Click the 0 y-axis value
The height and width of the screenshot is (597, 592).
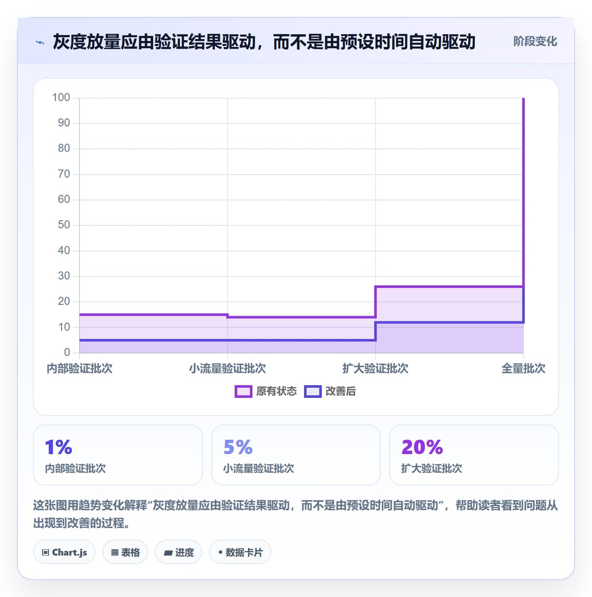click(67, 353)
